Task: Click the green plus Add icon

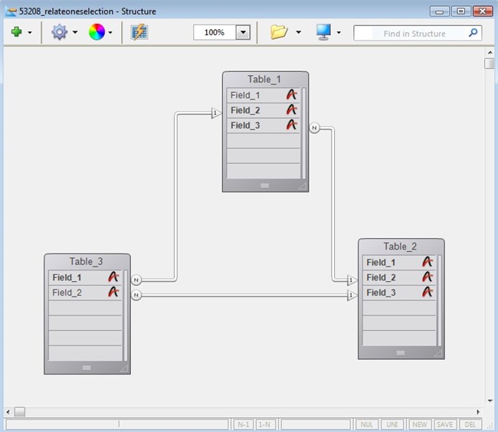Action: [16, 32]
